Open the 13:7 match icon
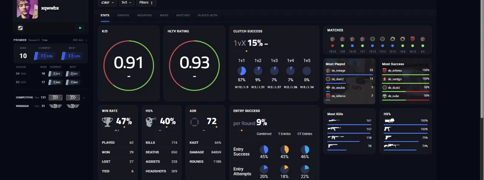484x180 pixels. (362, 39)
